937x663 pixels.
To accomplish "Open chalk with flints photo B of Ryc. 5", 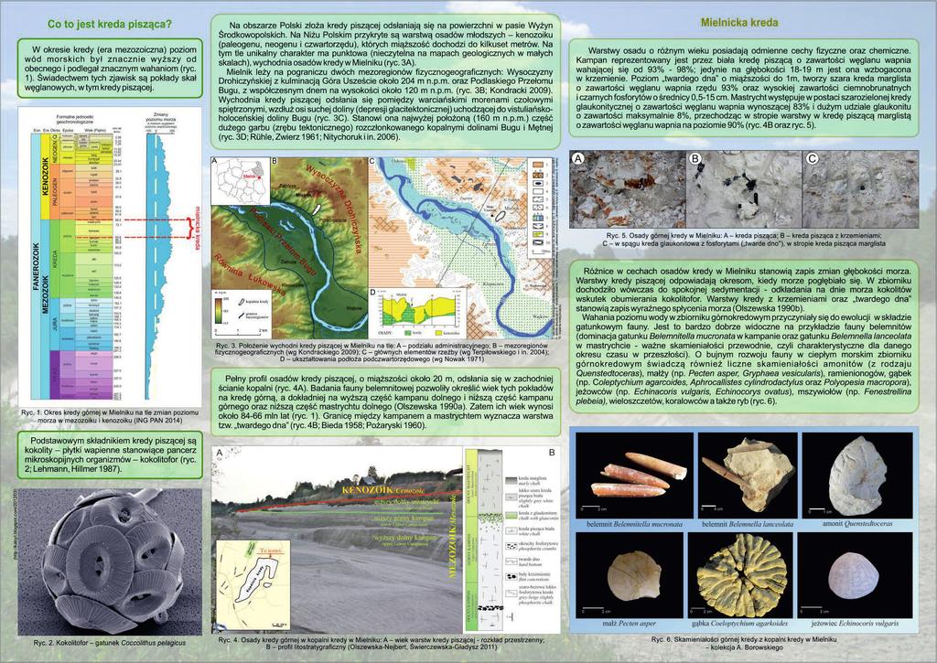I will [744, 189].
